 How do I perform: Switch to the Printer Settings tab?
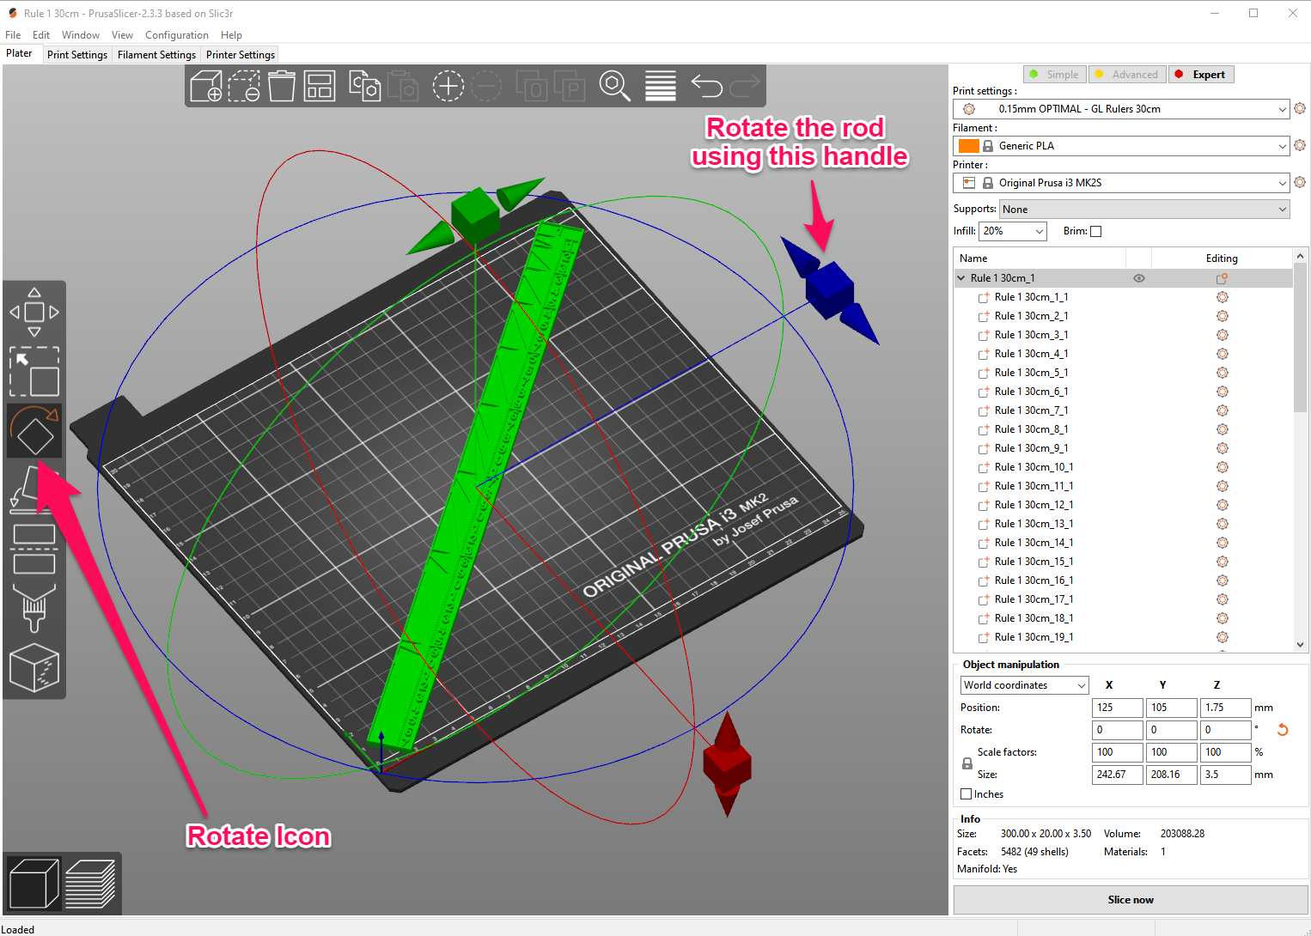pyautogui.click(x=241, y=55)
